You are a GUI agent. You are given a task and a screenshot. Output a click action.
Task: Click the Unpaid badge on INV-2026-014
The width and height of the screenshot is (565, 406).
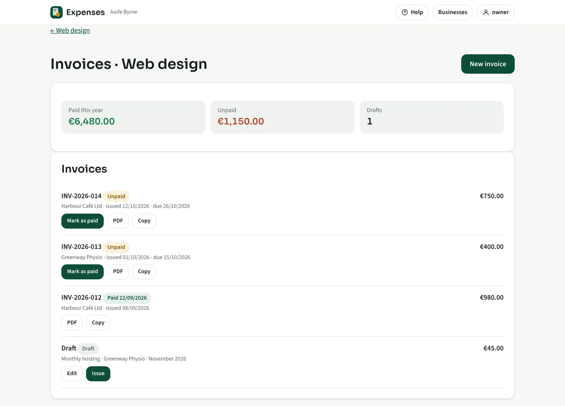click(x=116, y=196)
